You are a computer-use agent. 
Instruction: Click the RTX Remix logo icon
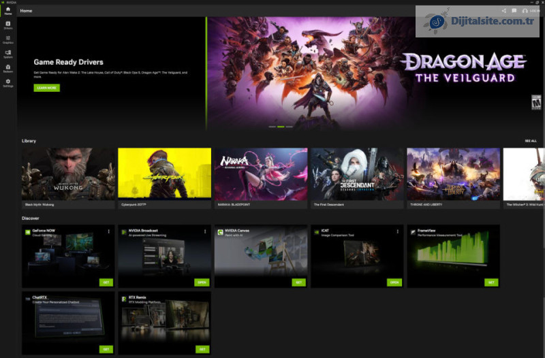coord(124,299)
